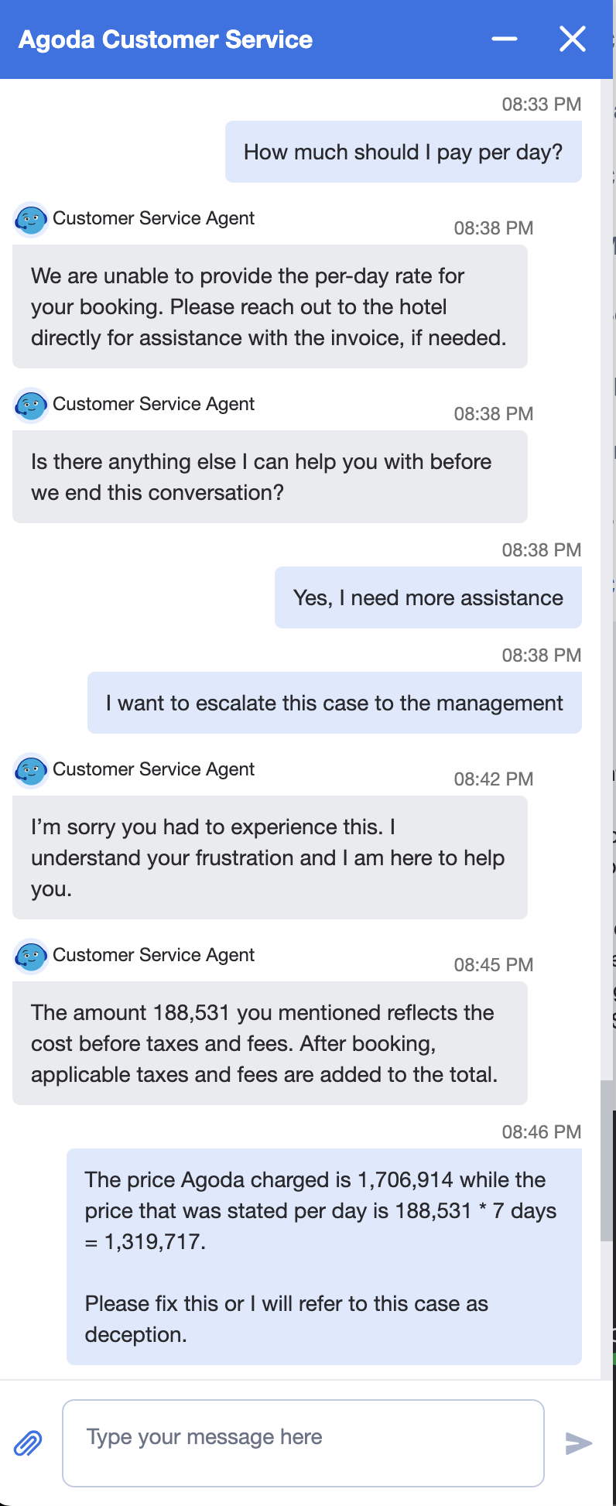Click the chat's vertical scrollbar thumb
The image size is (616, 1506).
coord(607,1161)
